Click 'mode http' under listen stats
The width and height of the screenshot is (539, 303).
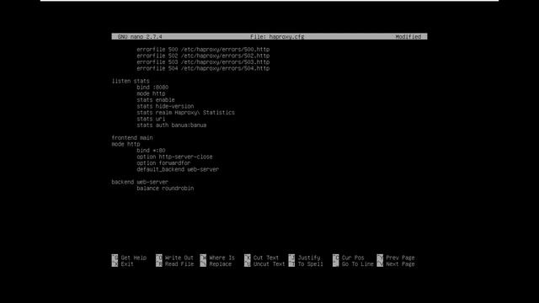pyautogui.click(x=151, y=93)
